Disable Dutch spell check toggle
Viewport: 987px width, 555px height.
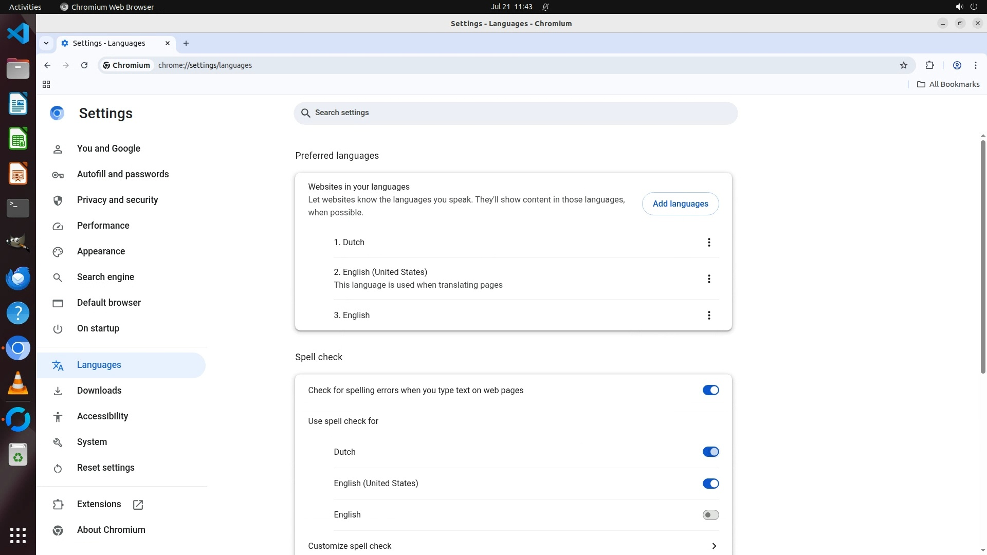pyautogui.click(x=710, y=452)
